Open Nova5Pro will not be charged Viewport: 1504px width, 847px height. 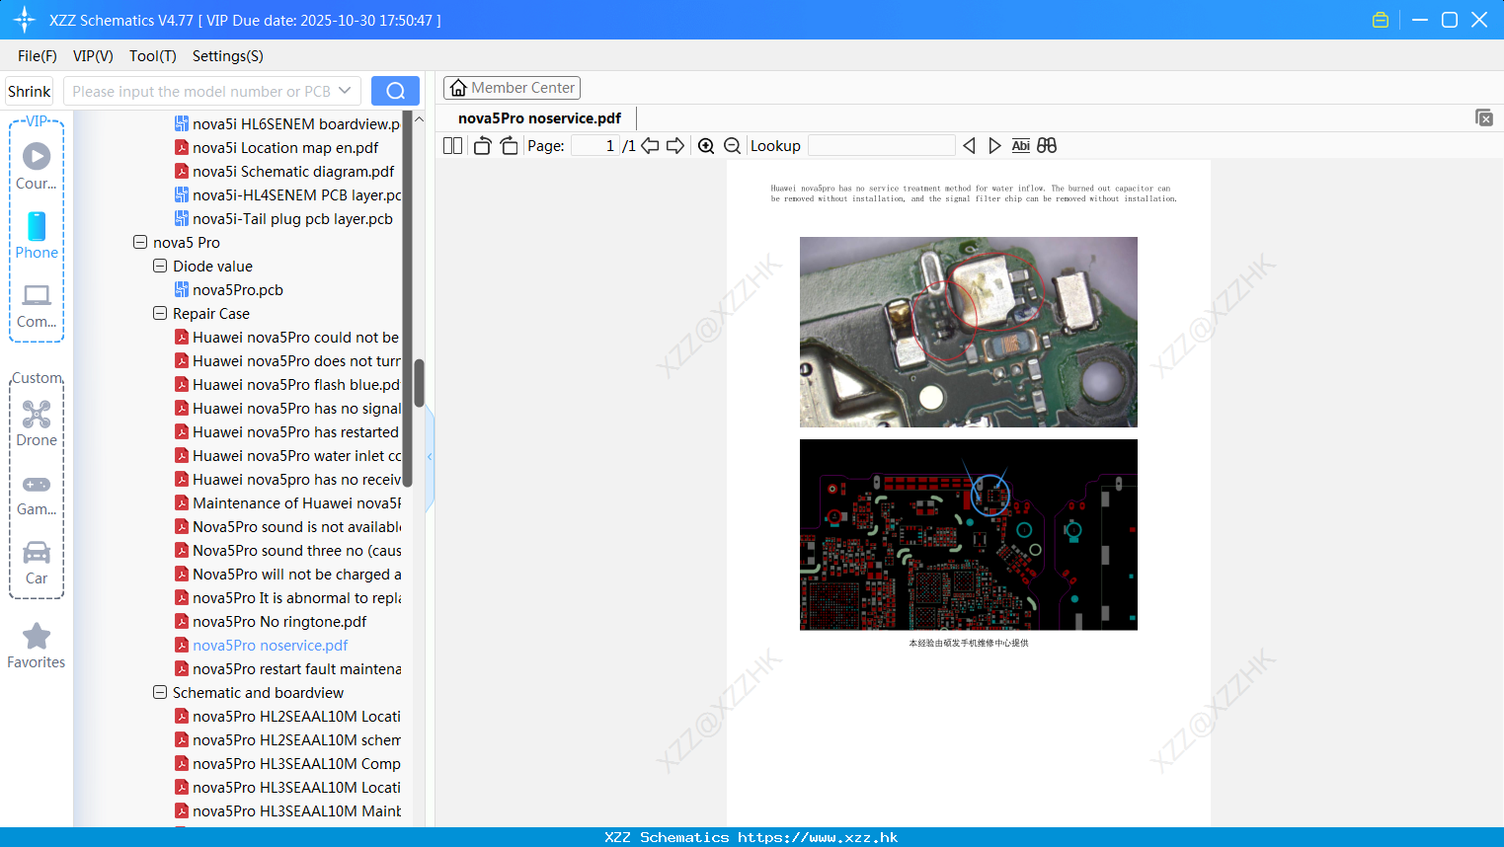(287, 574)
